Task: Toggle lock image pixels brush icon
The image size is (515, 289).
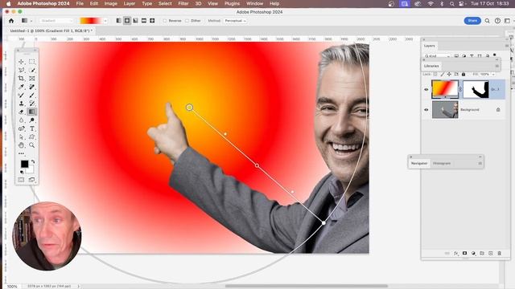Action: tap(443, 75)
